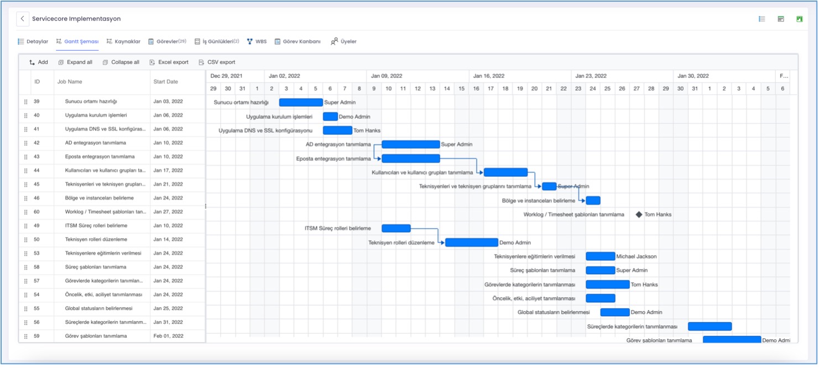Screen dimensions: 819x368
Task: Open the green Kanban board icon top right
Action: click(x=799, y=18)
